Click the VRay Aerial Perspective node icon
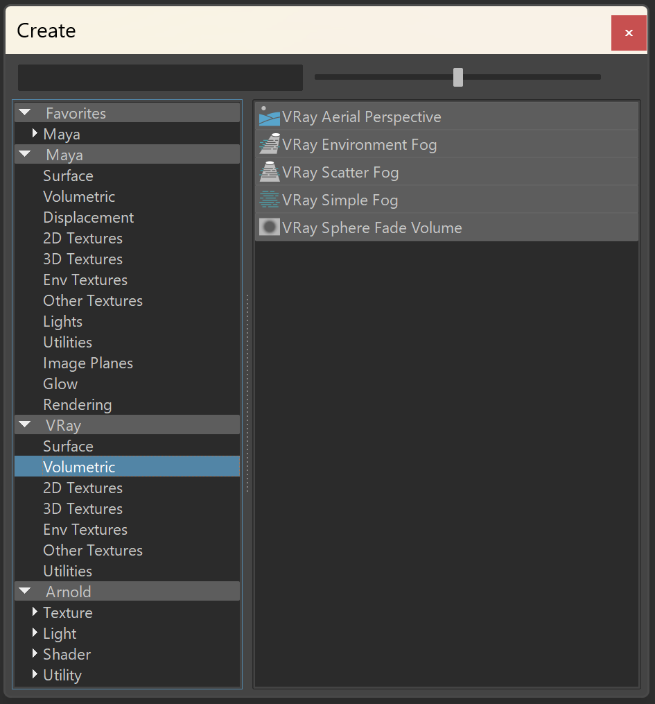Image resolution: width=655 pixels, height=704 pixels. (x=269, y=117)
